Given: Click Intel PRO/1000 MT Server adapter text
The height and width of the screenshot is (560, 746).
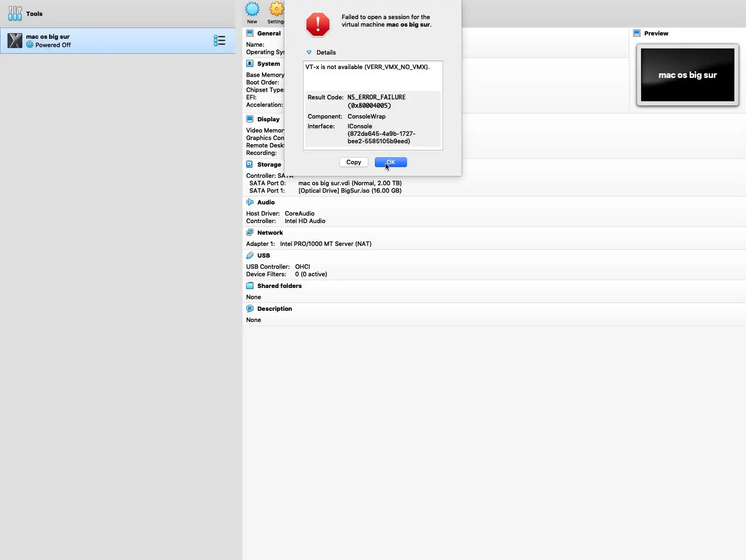Looking at the screenshot, I should pyautogui.click(x=325, y=244).
